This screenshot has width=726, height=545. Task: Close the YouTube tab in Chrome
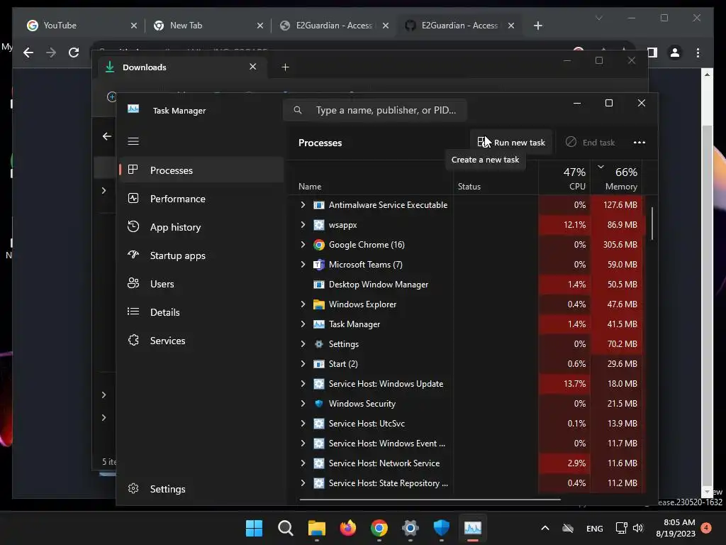click(134, 26)
